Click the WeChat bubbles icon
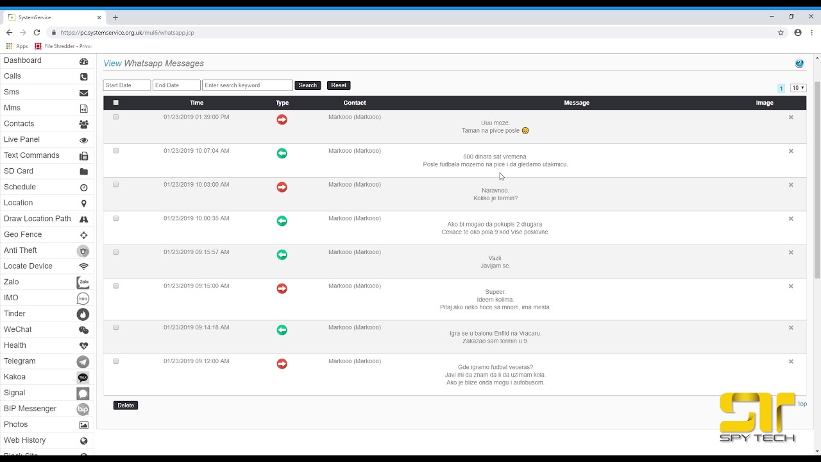The width and height of the screenshot is (821, 462). (83, 330)
